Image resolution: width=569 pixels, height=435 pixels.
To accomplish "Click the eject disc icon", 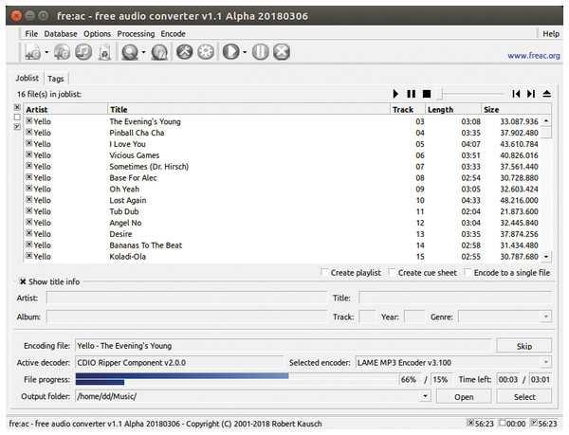I will [x=547, y=94].
